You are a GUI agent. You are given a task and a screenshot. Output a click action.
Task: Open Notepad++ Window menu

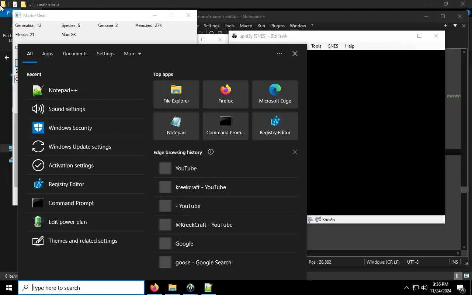pyautogui.click(x=298, y=26)
